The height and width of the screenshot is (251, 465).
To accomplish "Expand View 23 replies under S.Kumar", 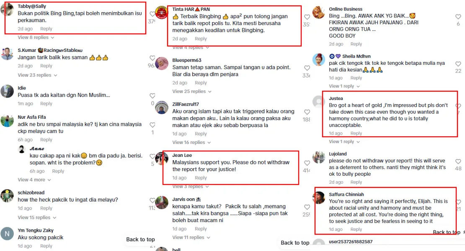I will tap(37, 75).
